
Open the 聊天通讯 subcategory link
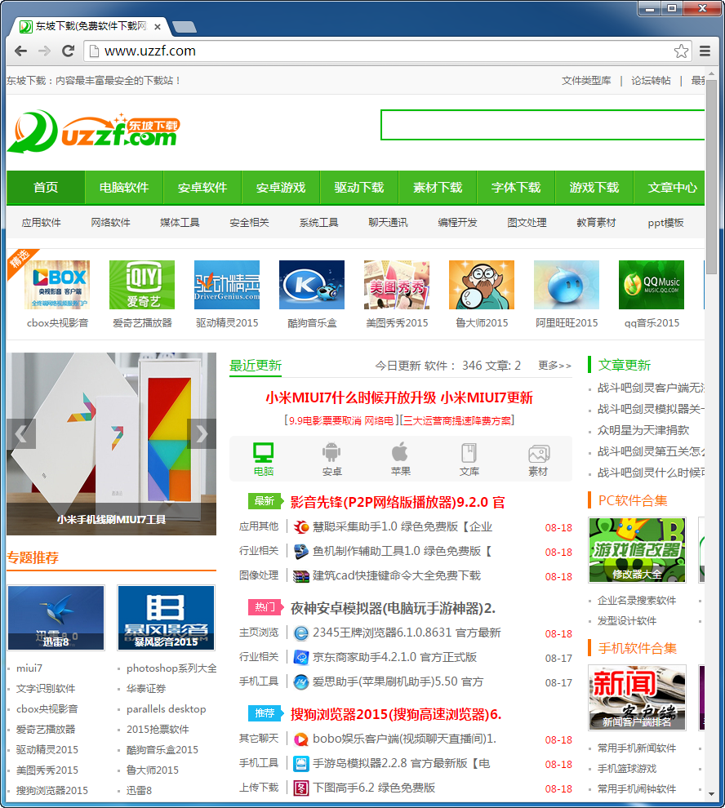(x=389, y=223)
